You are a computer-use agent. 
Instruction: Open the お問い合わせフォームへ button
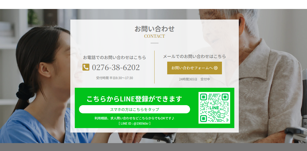click(194, 68)
